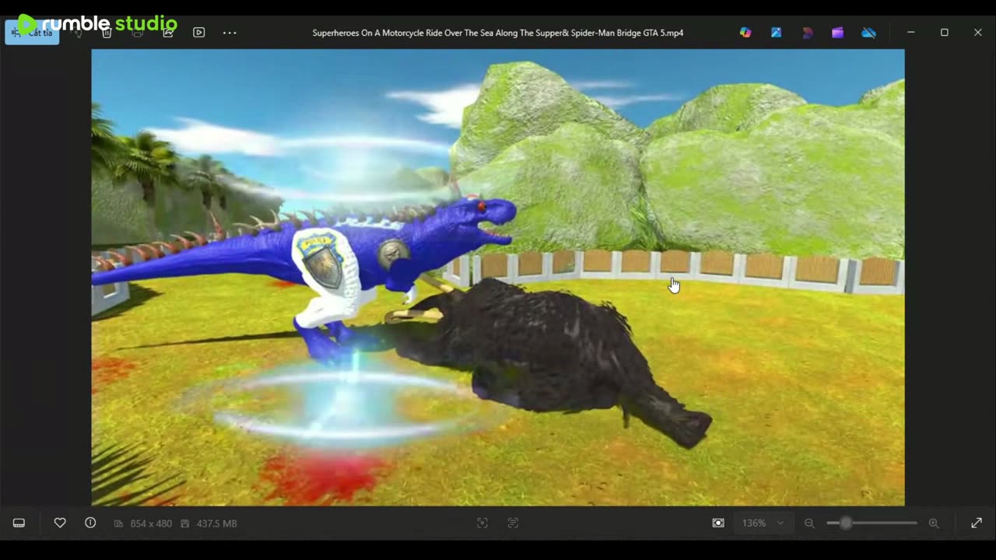Click the Clipchamp icon in the title bar

pyautogui.click(x=807, y=33)
